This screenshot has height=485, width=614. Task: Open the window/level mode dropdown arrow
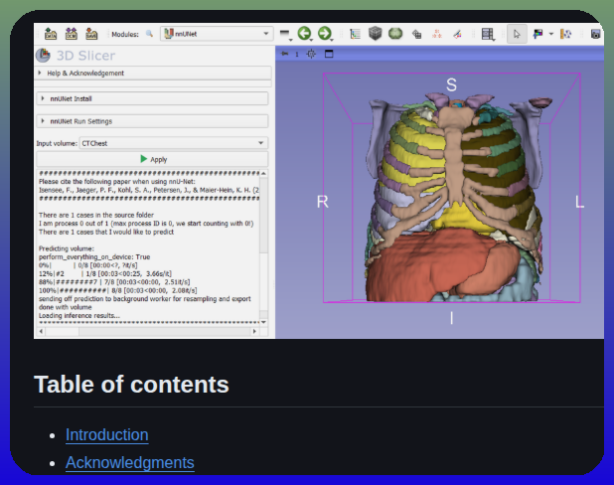[551, 34]
